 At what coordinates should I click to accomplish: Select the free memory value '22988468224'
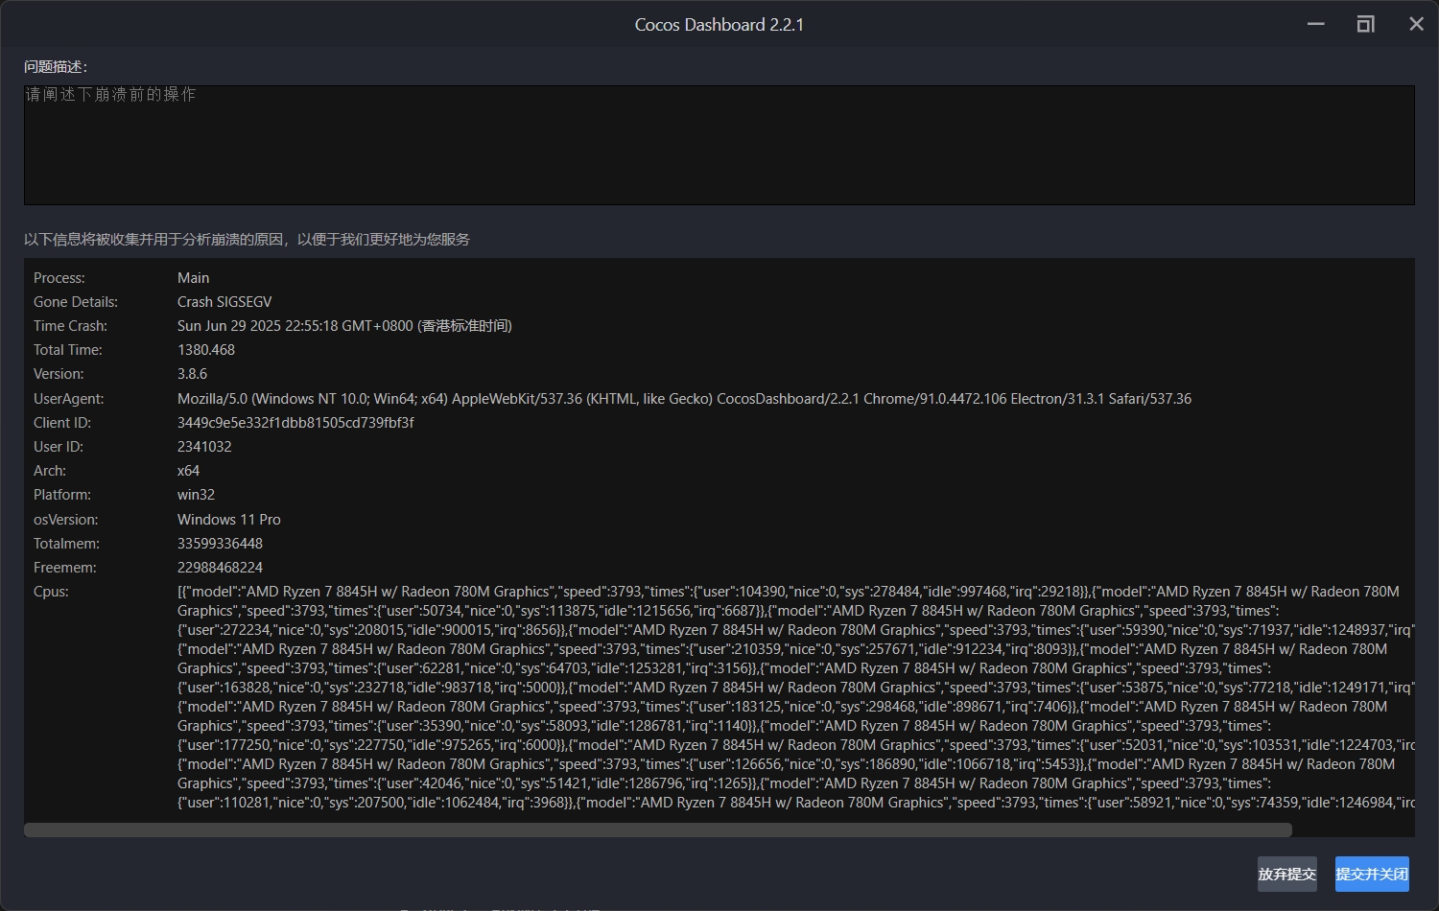pos(221,568)
